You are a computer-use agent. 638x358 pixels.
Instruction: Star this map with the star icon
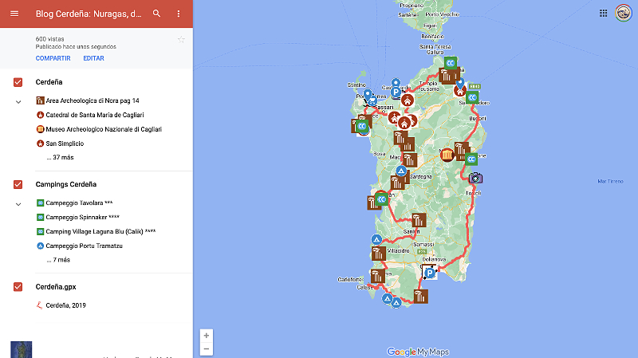tap(181, 39)
